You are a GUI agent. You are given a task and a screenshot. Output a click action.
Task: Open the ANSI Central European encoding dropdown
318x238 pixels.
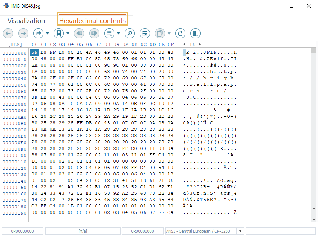(240, 231)
